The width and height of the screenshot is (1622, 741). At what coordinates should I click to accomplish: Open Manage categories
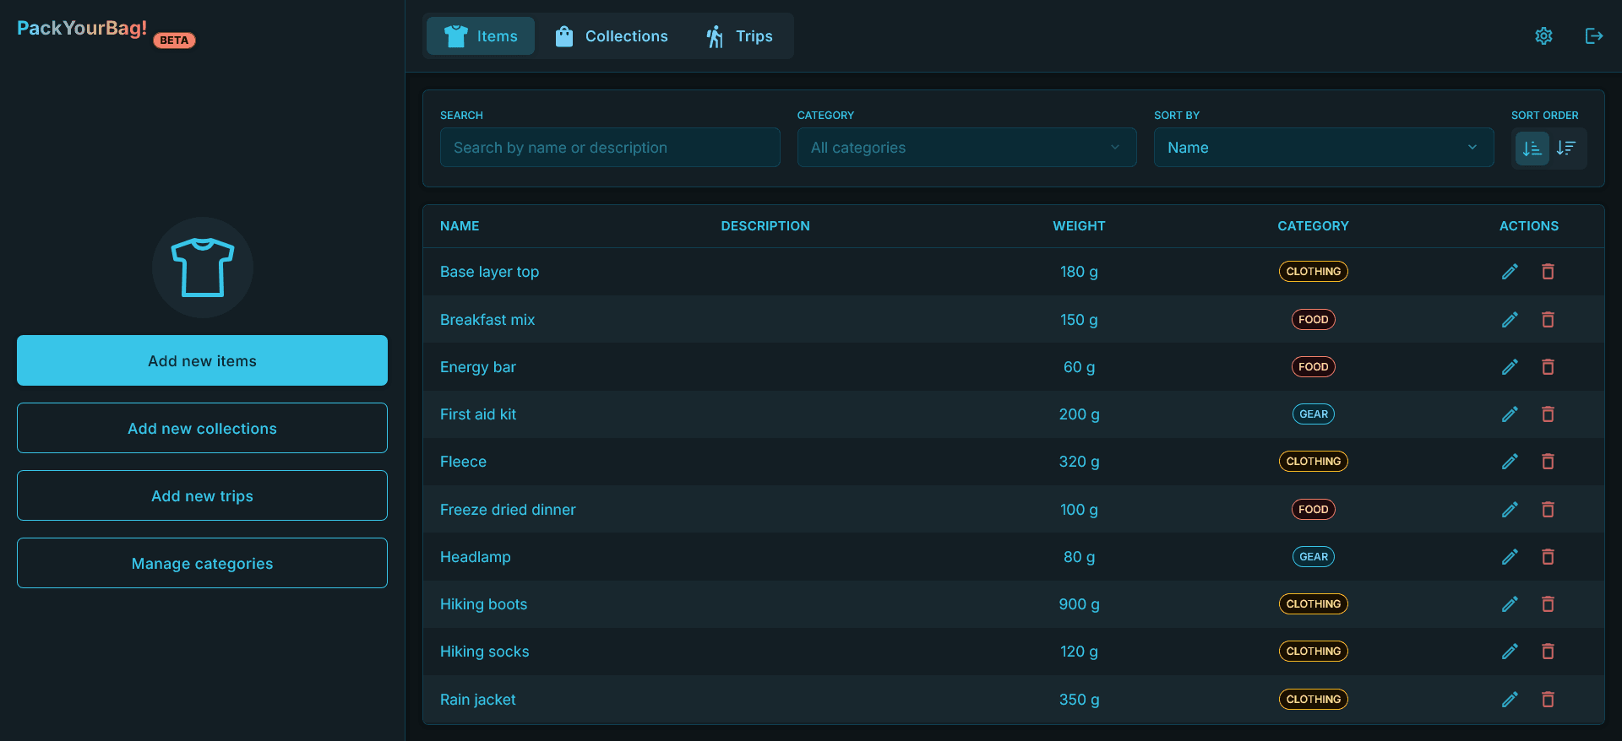[x=202, y=563]
